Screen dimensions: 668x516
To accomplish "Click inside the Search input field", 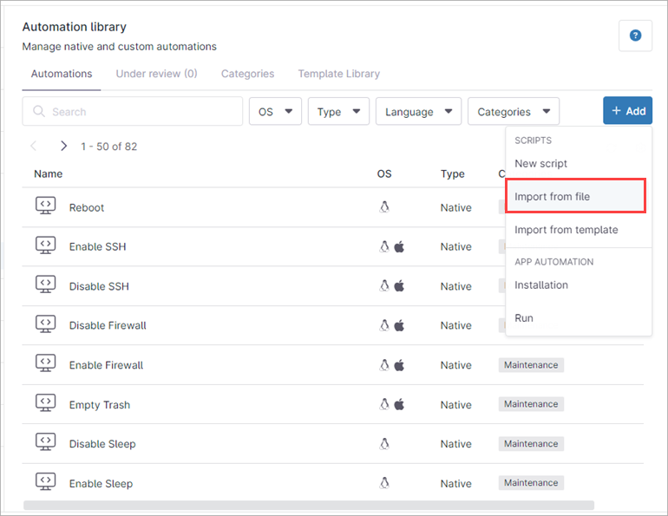I will coord(133,112).
